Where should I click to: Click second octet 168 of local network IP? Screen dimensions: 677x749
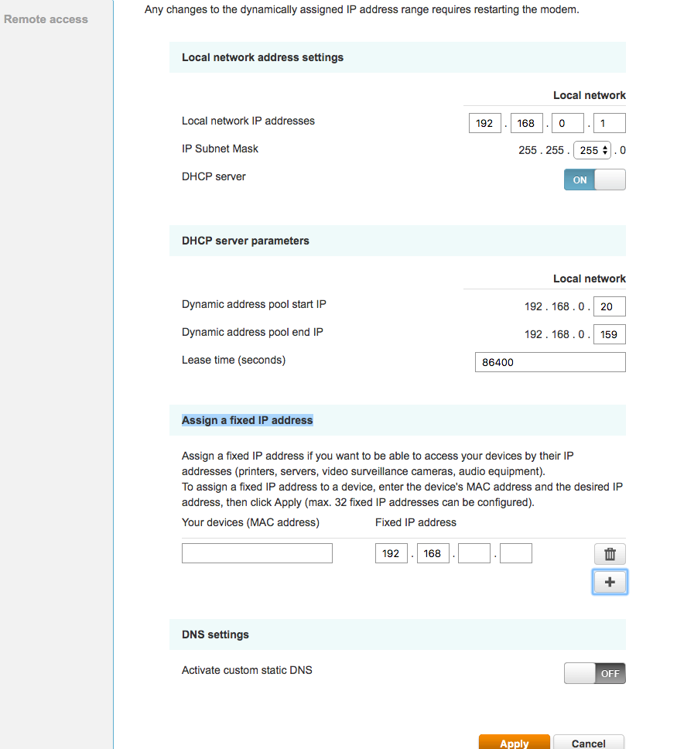pyautogui.click(x=526, y=123)
